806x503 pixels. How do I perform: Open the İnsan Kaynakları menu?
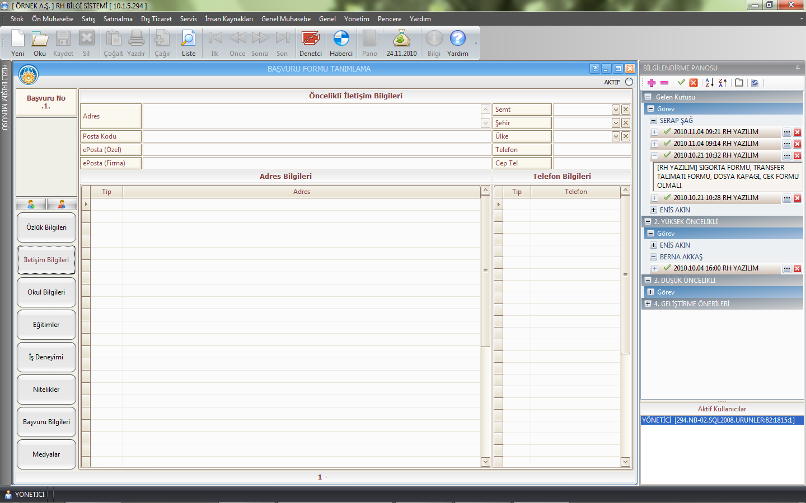click(x=228, y=19)
